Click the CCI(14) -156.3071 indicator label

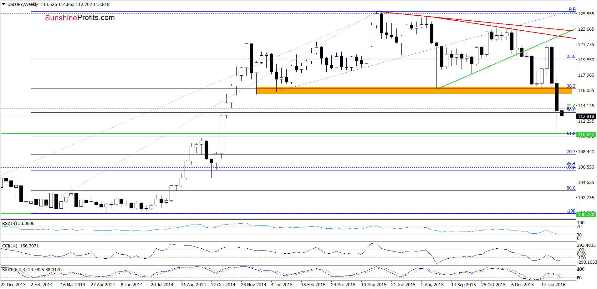pyautogui.click(x=20, y=246)
